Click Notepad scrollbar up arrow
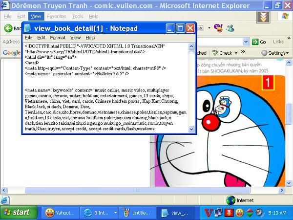293x220 pixels. coord(191,46)
